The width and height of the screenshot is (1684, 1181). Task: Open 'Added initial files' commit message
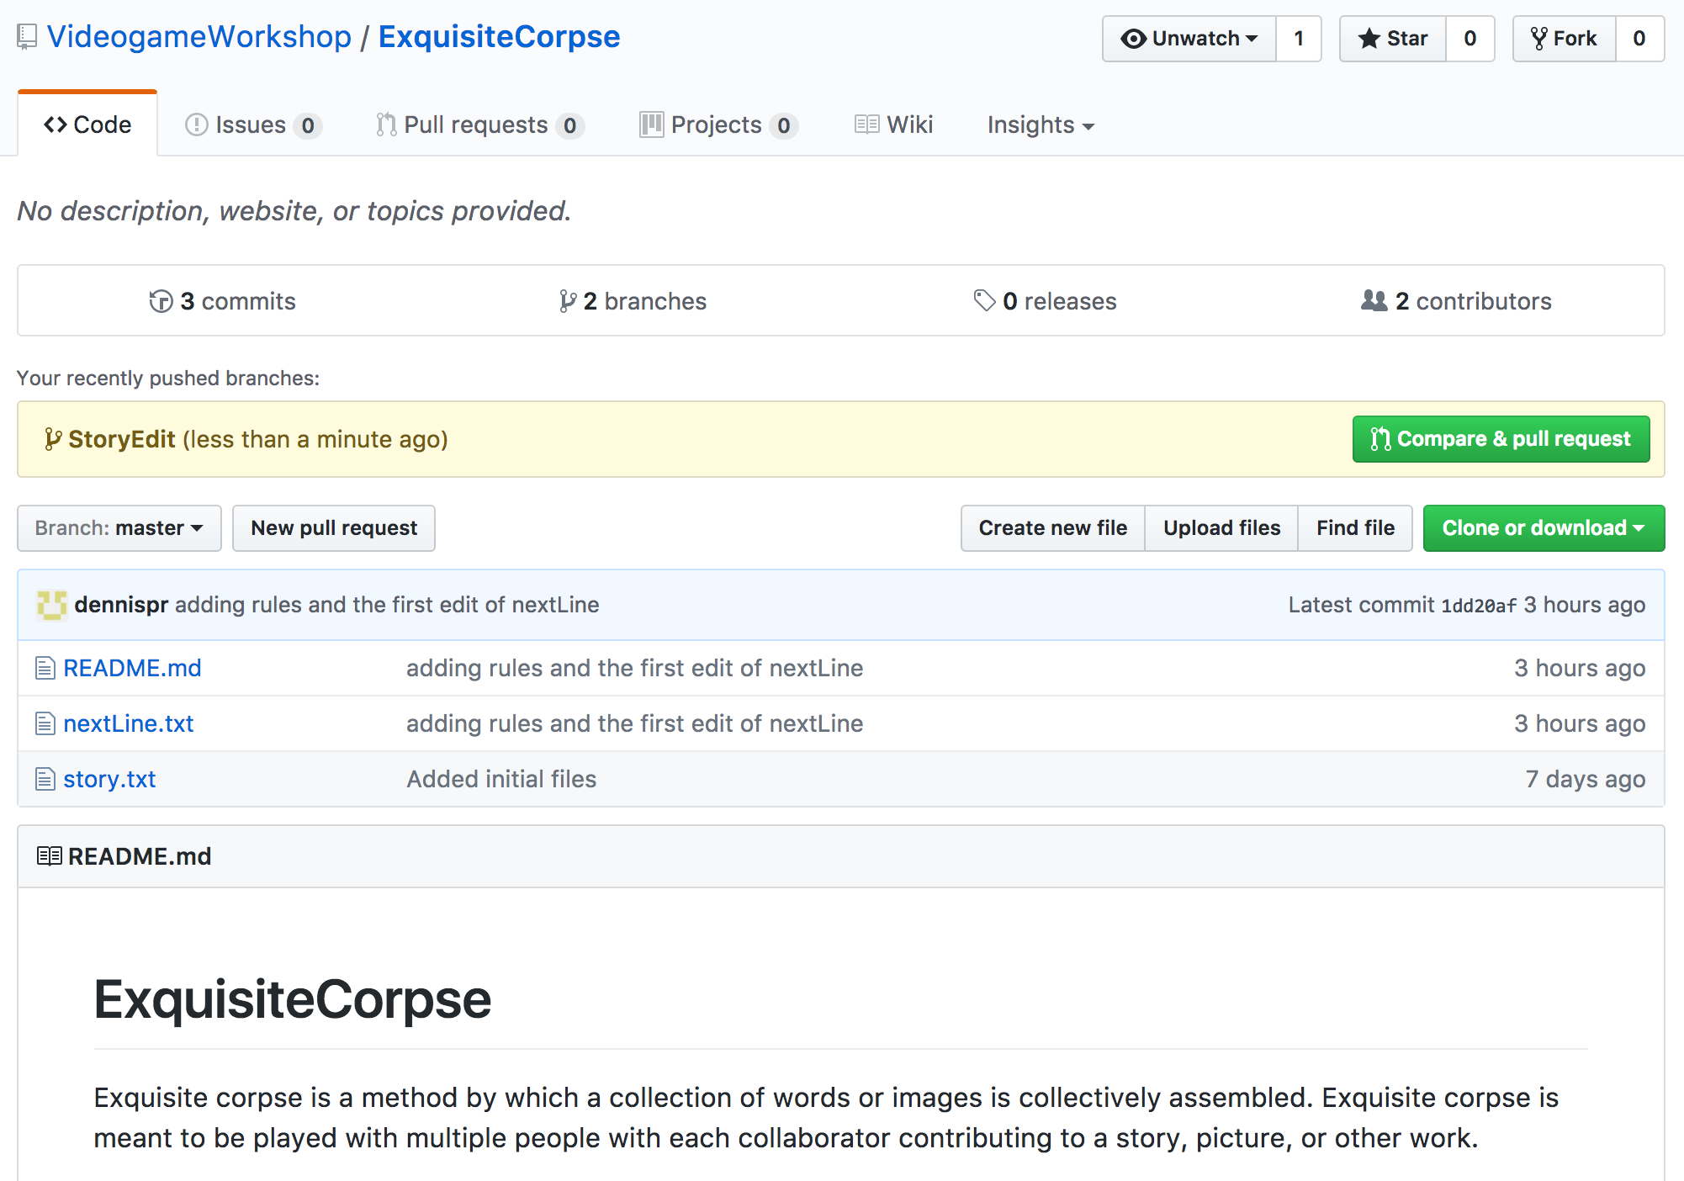pos(502,779)
